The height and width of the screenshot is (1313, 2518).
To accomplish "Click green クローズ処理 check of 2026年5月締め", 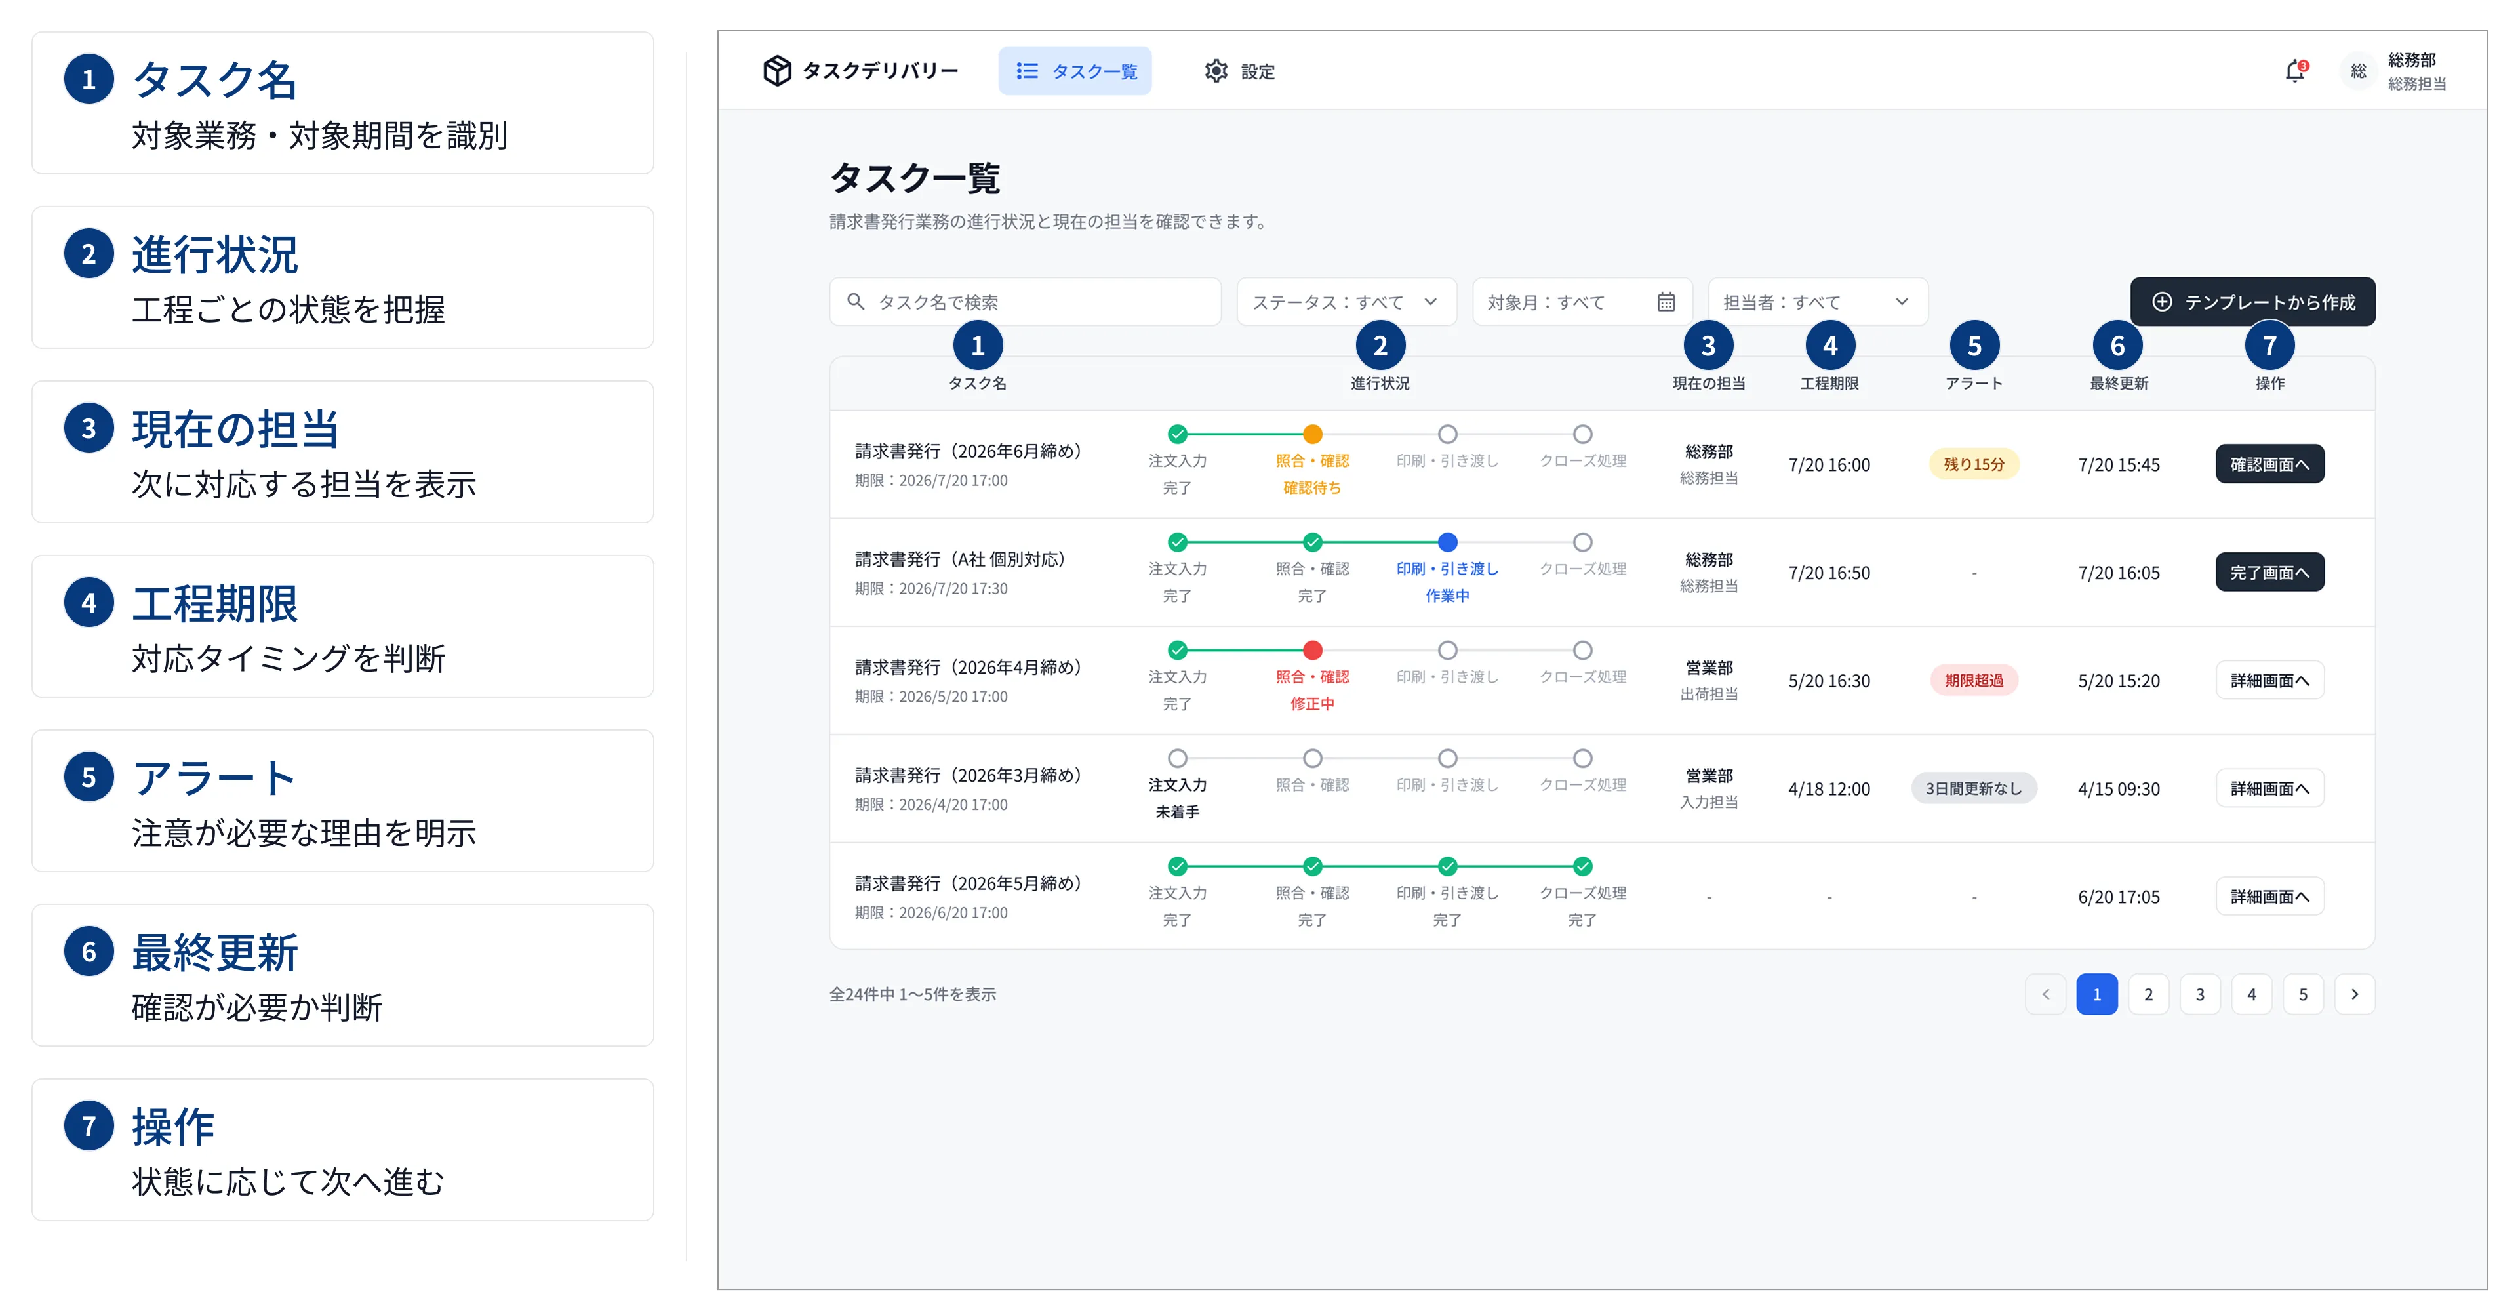I will [x=1582, y=866].
